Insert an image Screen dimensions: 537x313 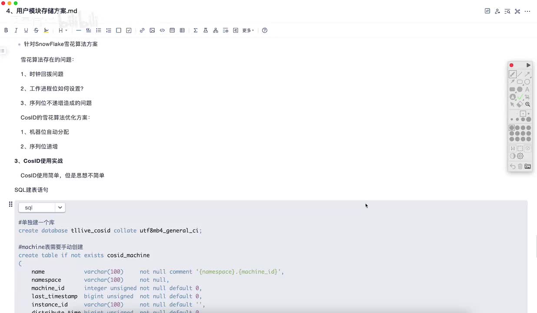point(152,30)
